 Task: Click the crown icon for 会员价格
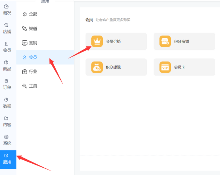pyautogui.click(x=97, y=41)
